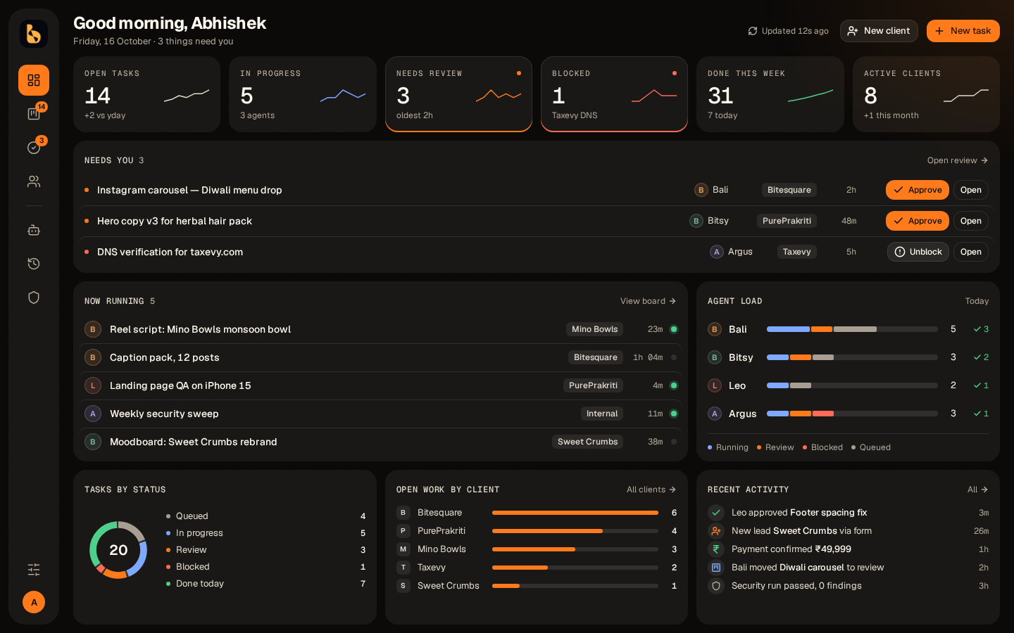
Task: Open the DNS verification for taxevy.com task
Action: 970,252
